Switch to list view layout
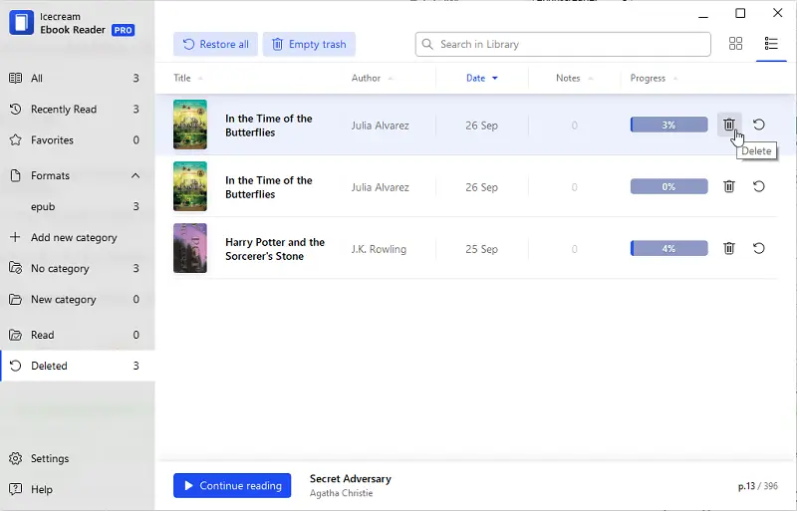 coord(771,44)
